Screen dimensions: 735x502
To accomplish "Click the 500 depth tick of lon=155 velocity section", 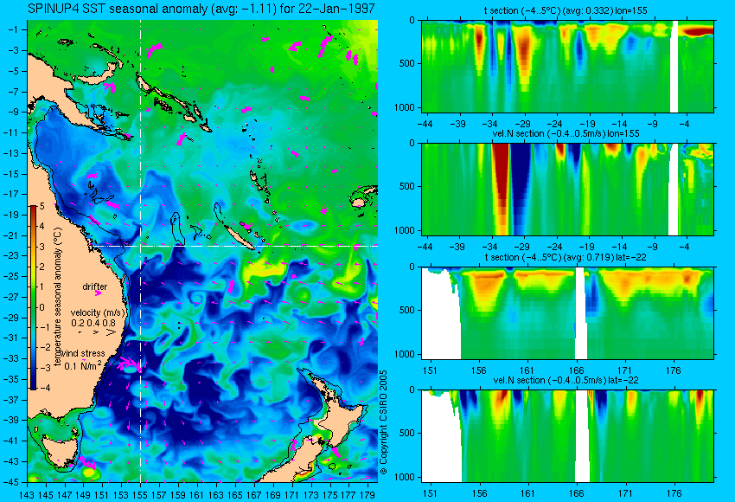I will coord(407,186).
